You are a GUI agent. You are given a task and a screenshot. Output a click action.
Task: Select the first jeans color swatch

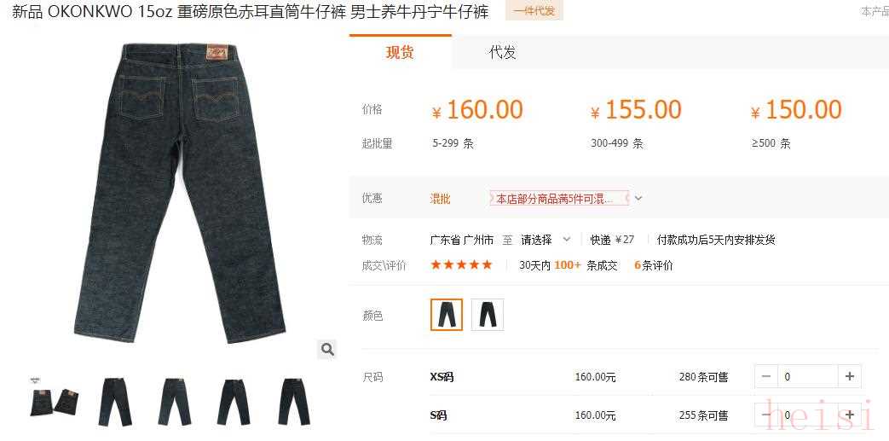pos(447,315)
